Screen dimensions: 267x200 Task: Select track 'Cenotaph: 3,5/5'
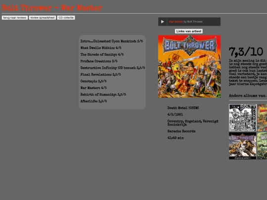[93, 81]
